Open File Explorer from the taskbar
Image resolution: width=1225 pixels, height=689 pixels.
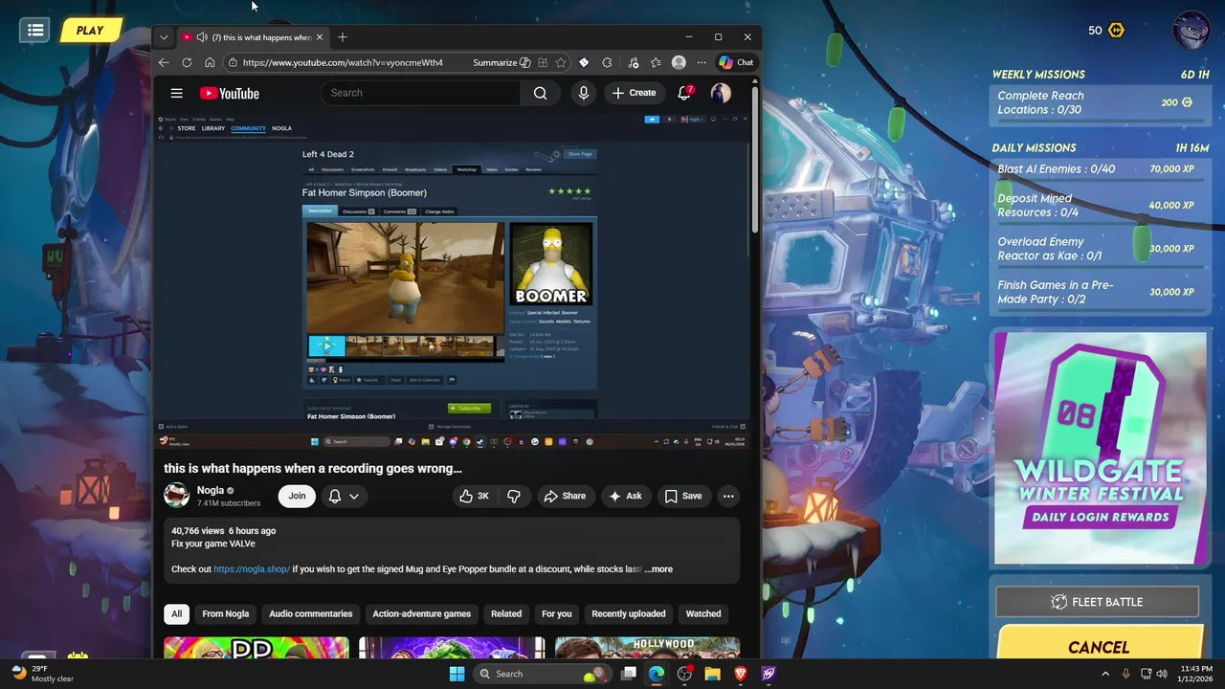(x=712, y=674)
